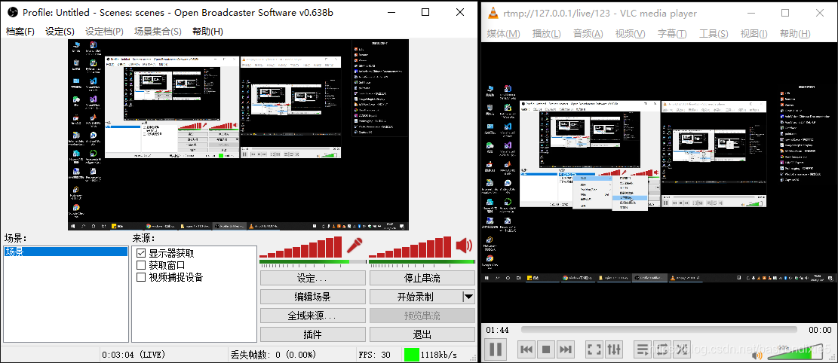The width and height of the screenshot is (838, 363).
Task: Click the 预览串流 preview stream button
Action: pyautogui.click(x=422, y=316)
